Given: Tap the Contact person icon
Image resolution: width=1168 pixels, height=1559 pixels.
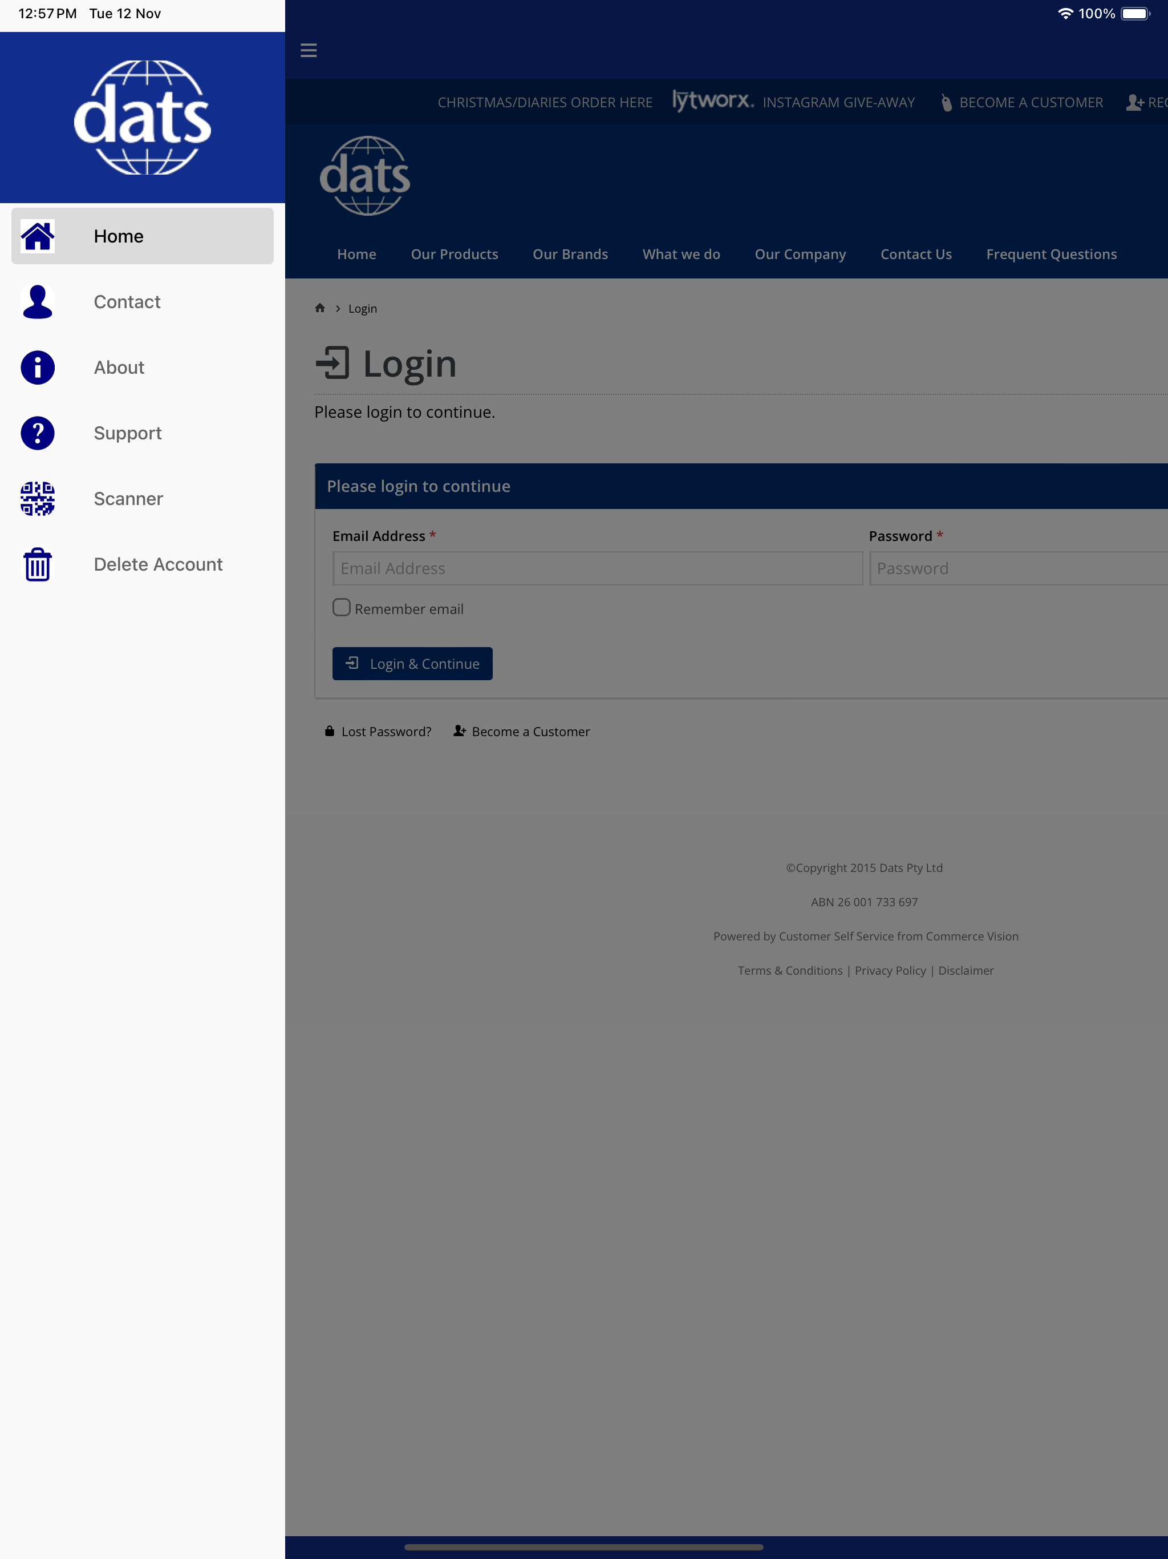Looking at the screenshot, I should coord(37,302).
